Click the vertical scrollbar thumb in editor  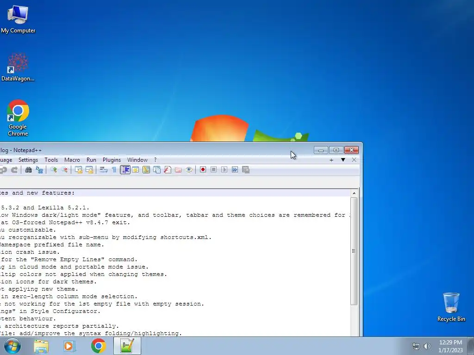[x=354, y=251]
